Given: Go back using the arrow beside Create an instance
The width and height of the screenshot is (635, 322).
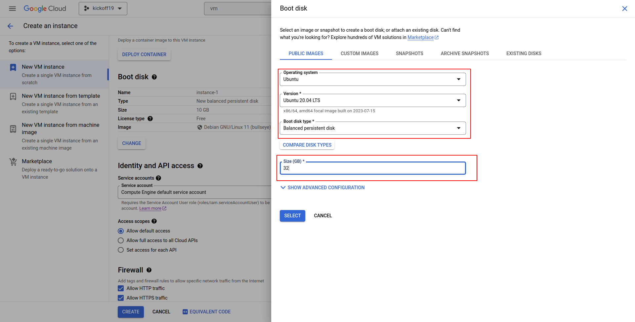Looking at the screenshot, I should [x=11, y=26].
